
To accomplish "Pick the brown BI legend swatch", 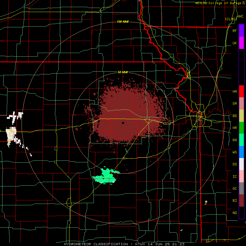I will pos(241,201).
